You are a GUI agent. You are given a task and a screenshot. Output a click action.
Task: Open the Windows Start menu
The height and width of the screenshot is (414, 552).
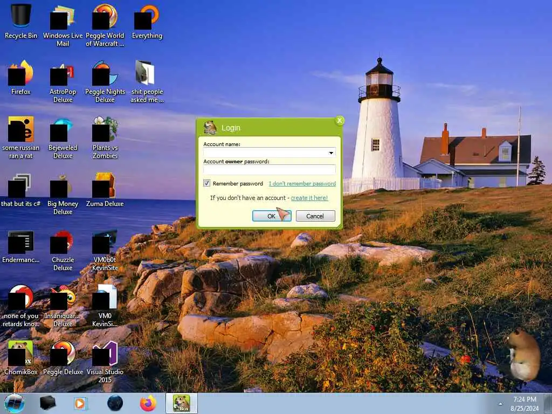point(15,403)
